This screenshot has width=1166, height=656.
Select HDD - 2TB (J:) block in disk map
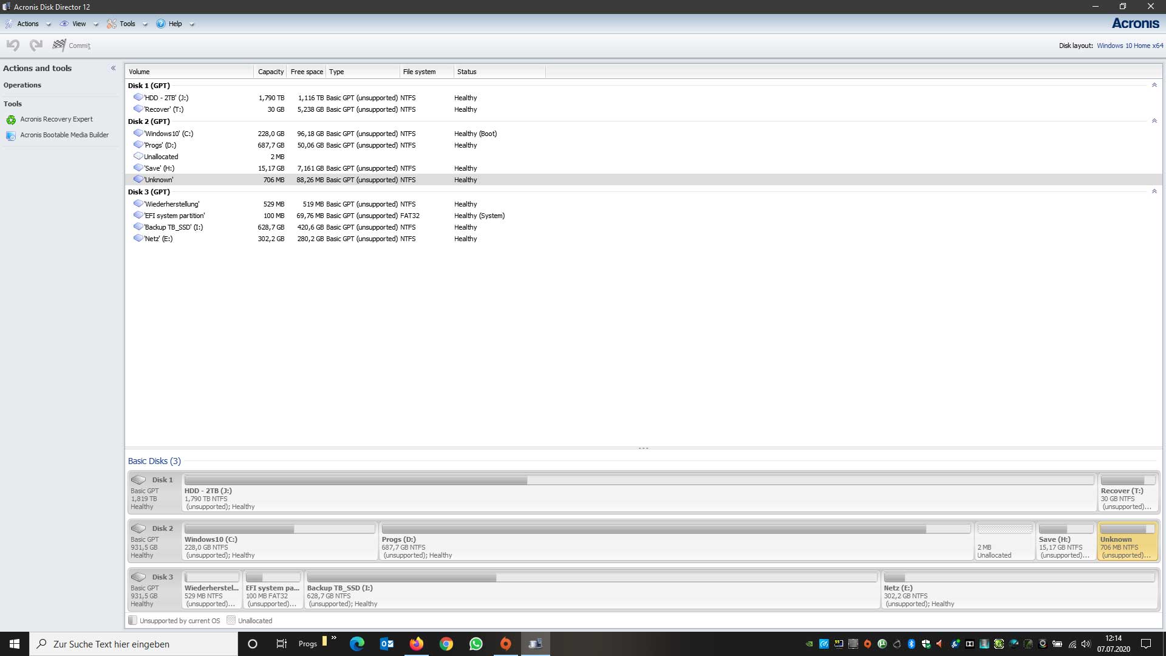(x=639, y=493)
